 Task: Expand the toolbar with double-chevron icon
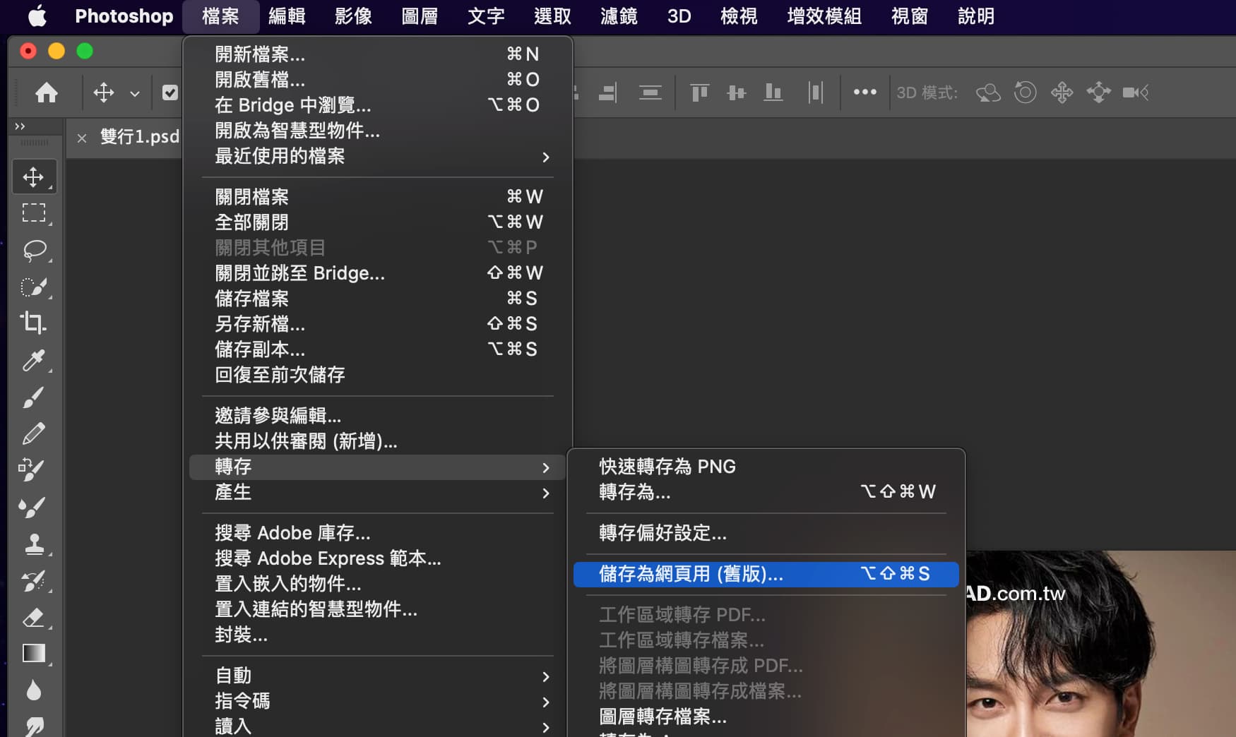(20, 126)
